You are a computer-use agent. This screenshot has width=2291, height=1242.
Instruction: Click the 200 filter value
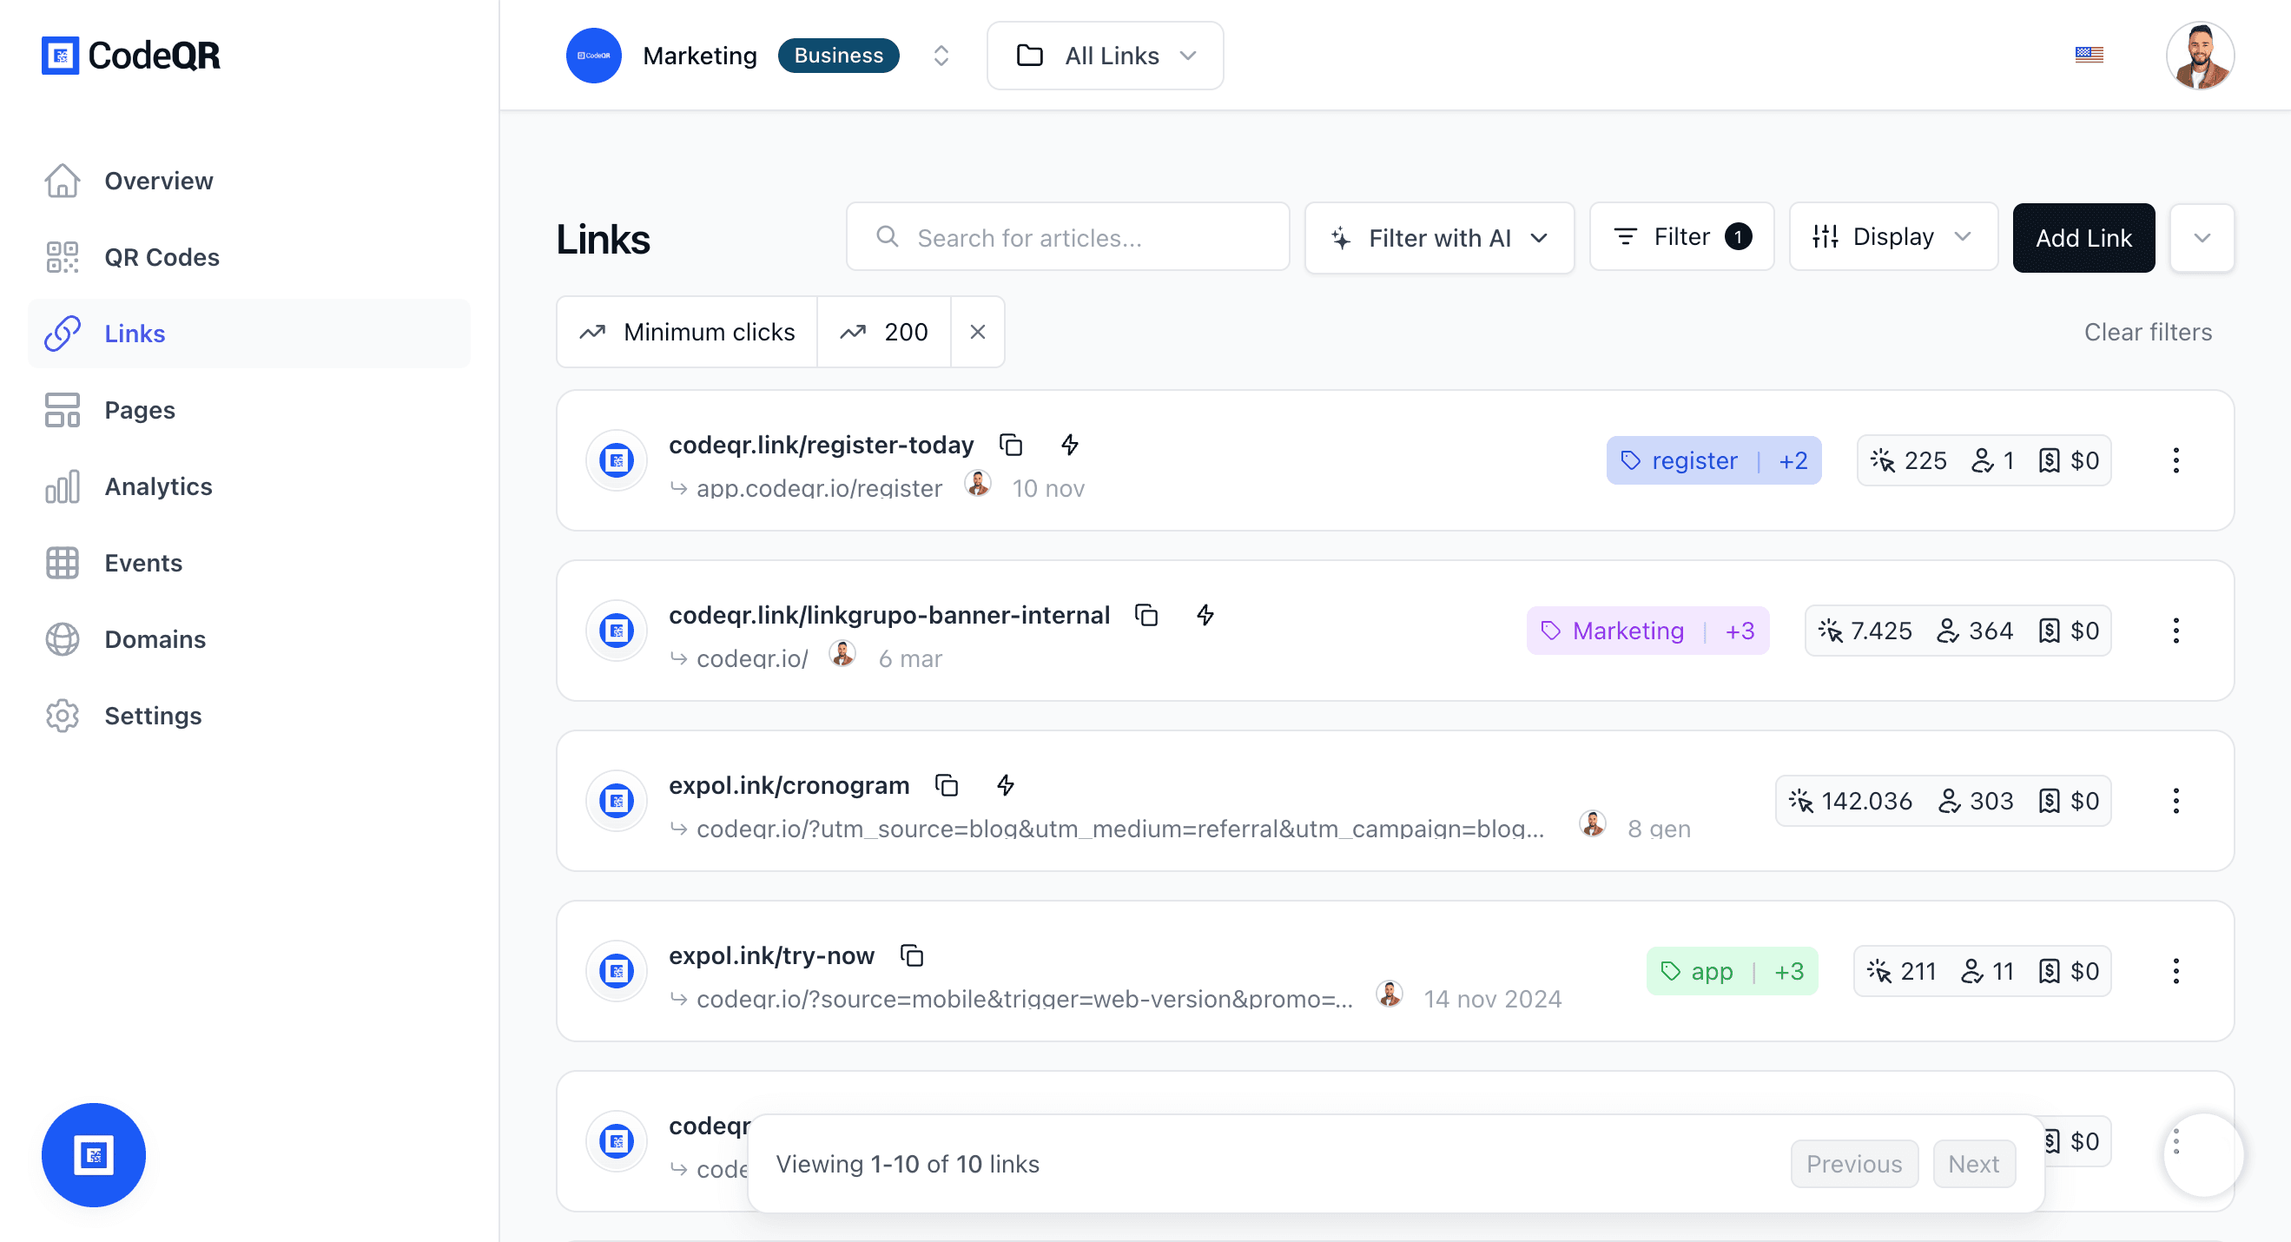pyautogui.click(x=884, y=332)
